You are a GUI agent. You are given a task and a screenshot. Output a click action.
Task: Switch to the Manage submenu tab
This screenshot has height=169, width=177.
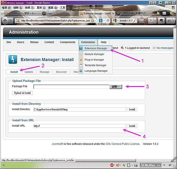point(45,72)
